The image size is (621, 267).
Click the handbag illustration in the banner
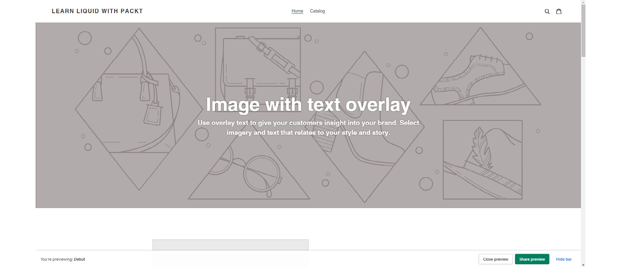point(139,109)
